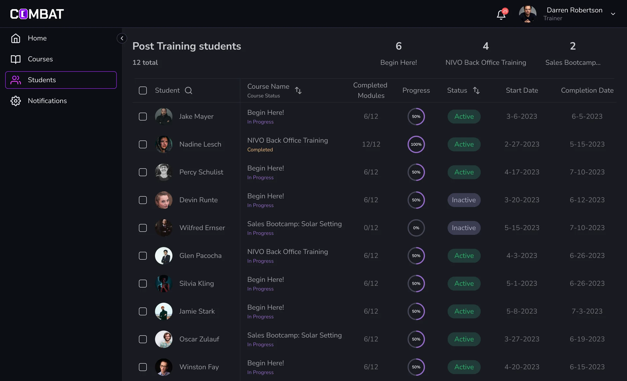The height and width of the screenshot is (381, 627).
Task: Click Jake Mayer's avatar
Action: 164,116
